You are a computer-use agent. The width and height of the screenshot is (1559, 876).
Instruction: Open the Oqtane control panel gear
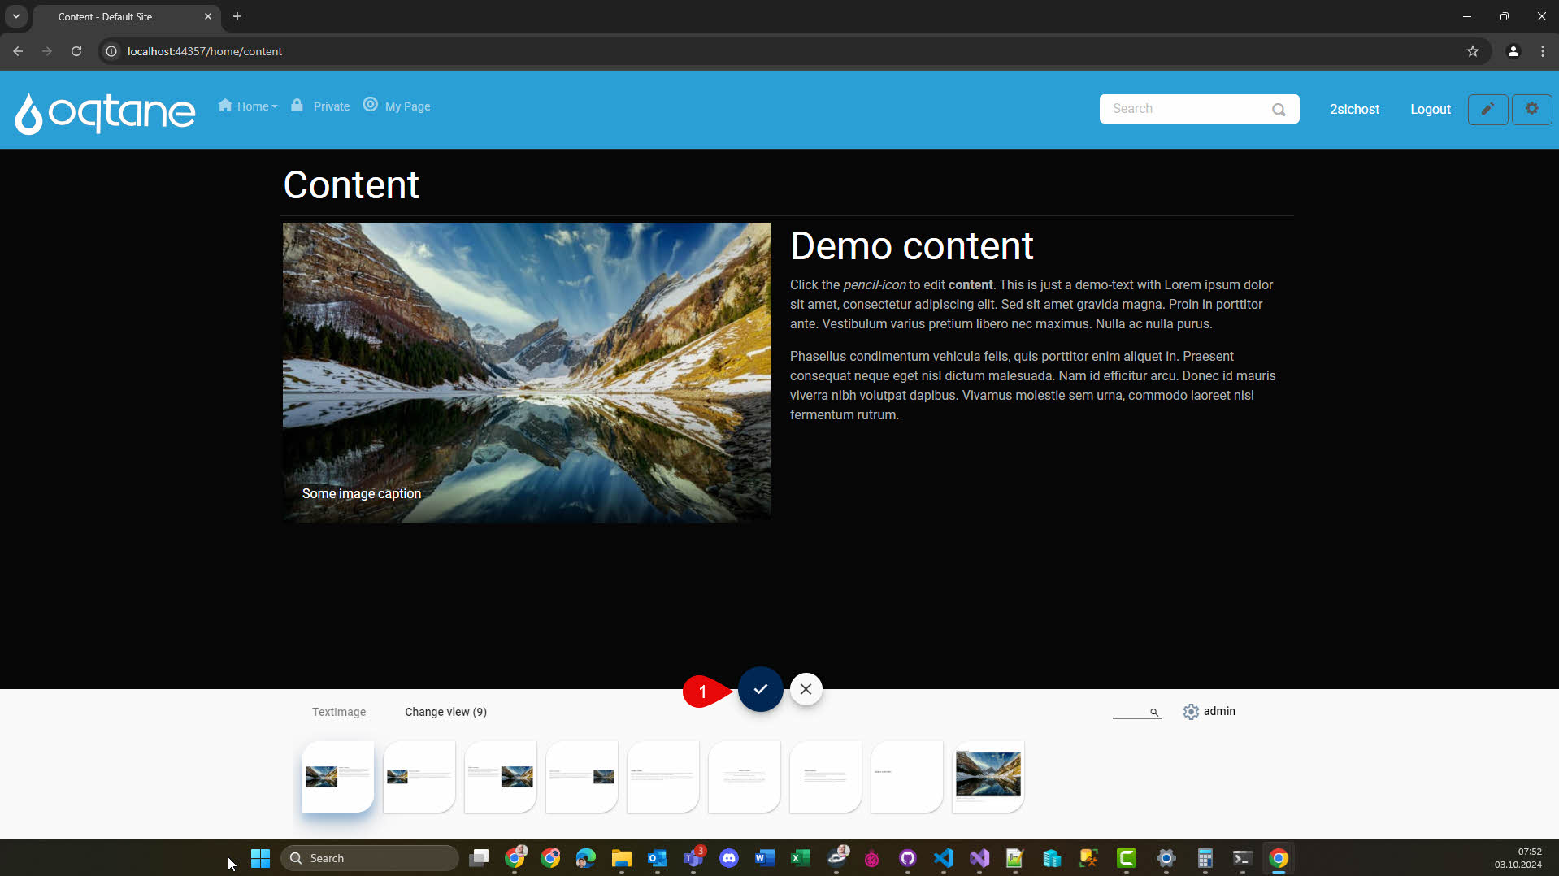1531,109
